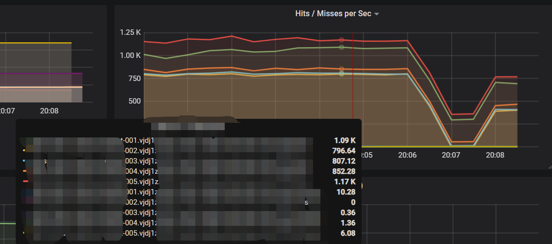552x244 pixels.
Task: Click the orange hover point on the chart
Action: tap(342, 69)
